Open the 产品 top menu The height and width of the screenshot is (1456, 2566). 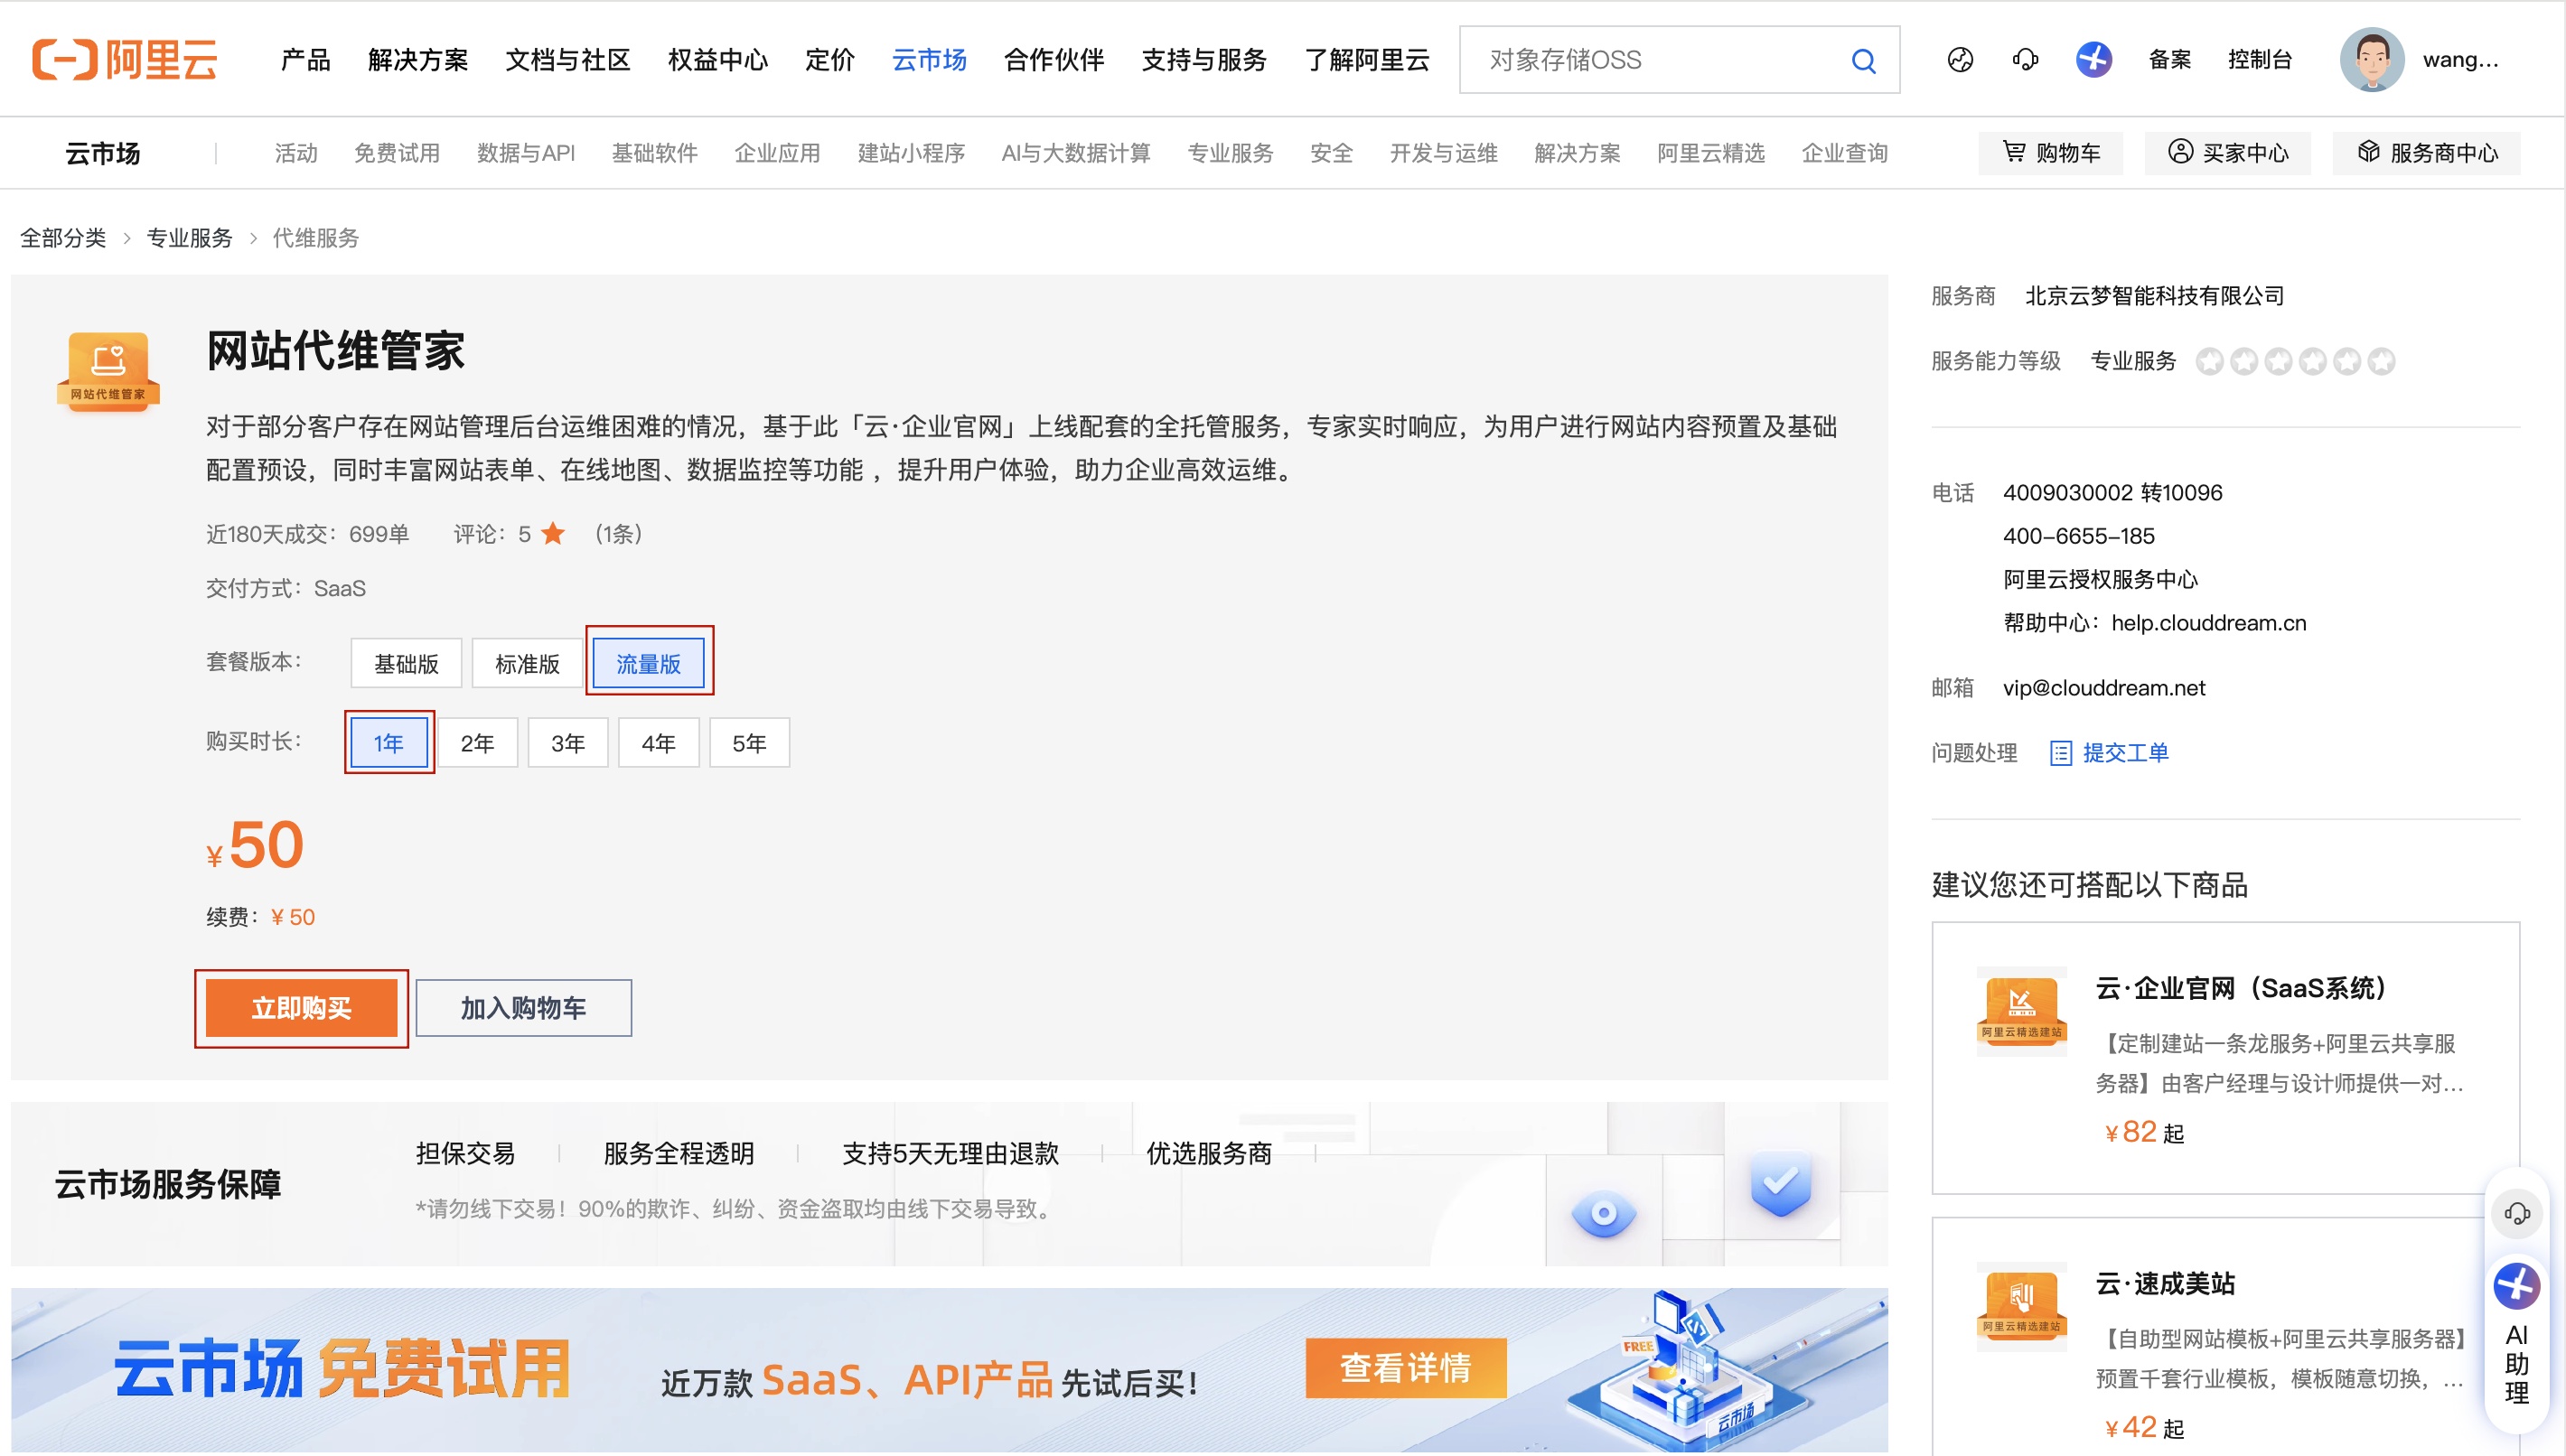pyautogui.click(x=305, y=60)
